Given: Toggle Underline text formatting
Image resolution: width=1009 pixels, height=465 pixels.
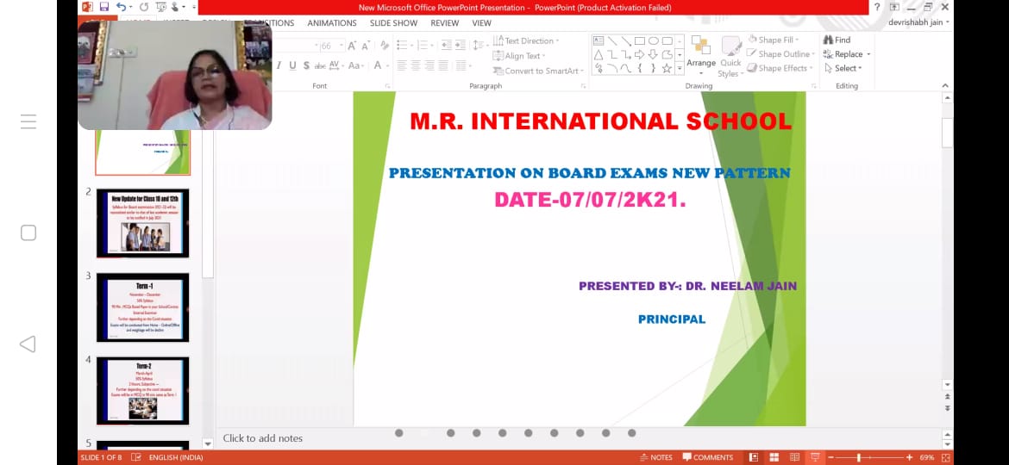Looking at the screenshot, I should point(292,65).
